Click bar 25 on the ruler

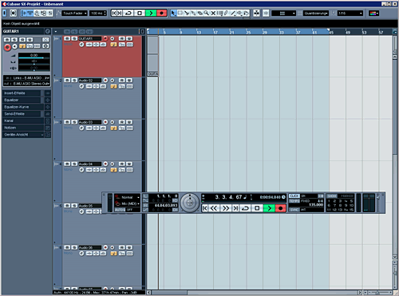pos(248,32)
